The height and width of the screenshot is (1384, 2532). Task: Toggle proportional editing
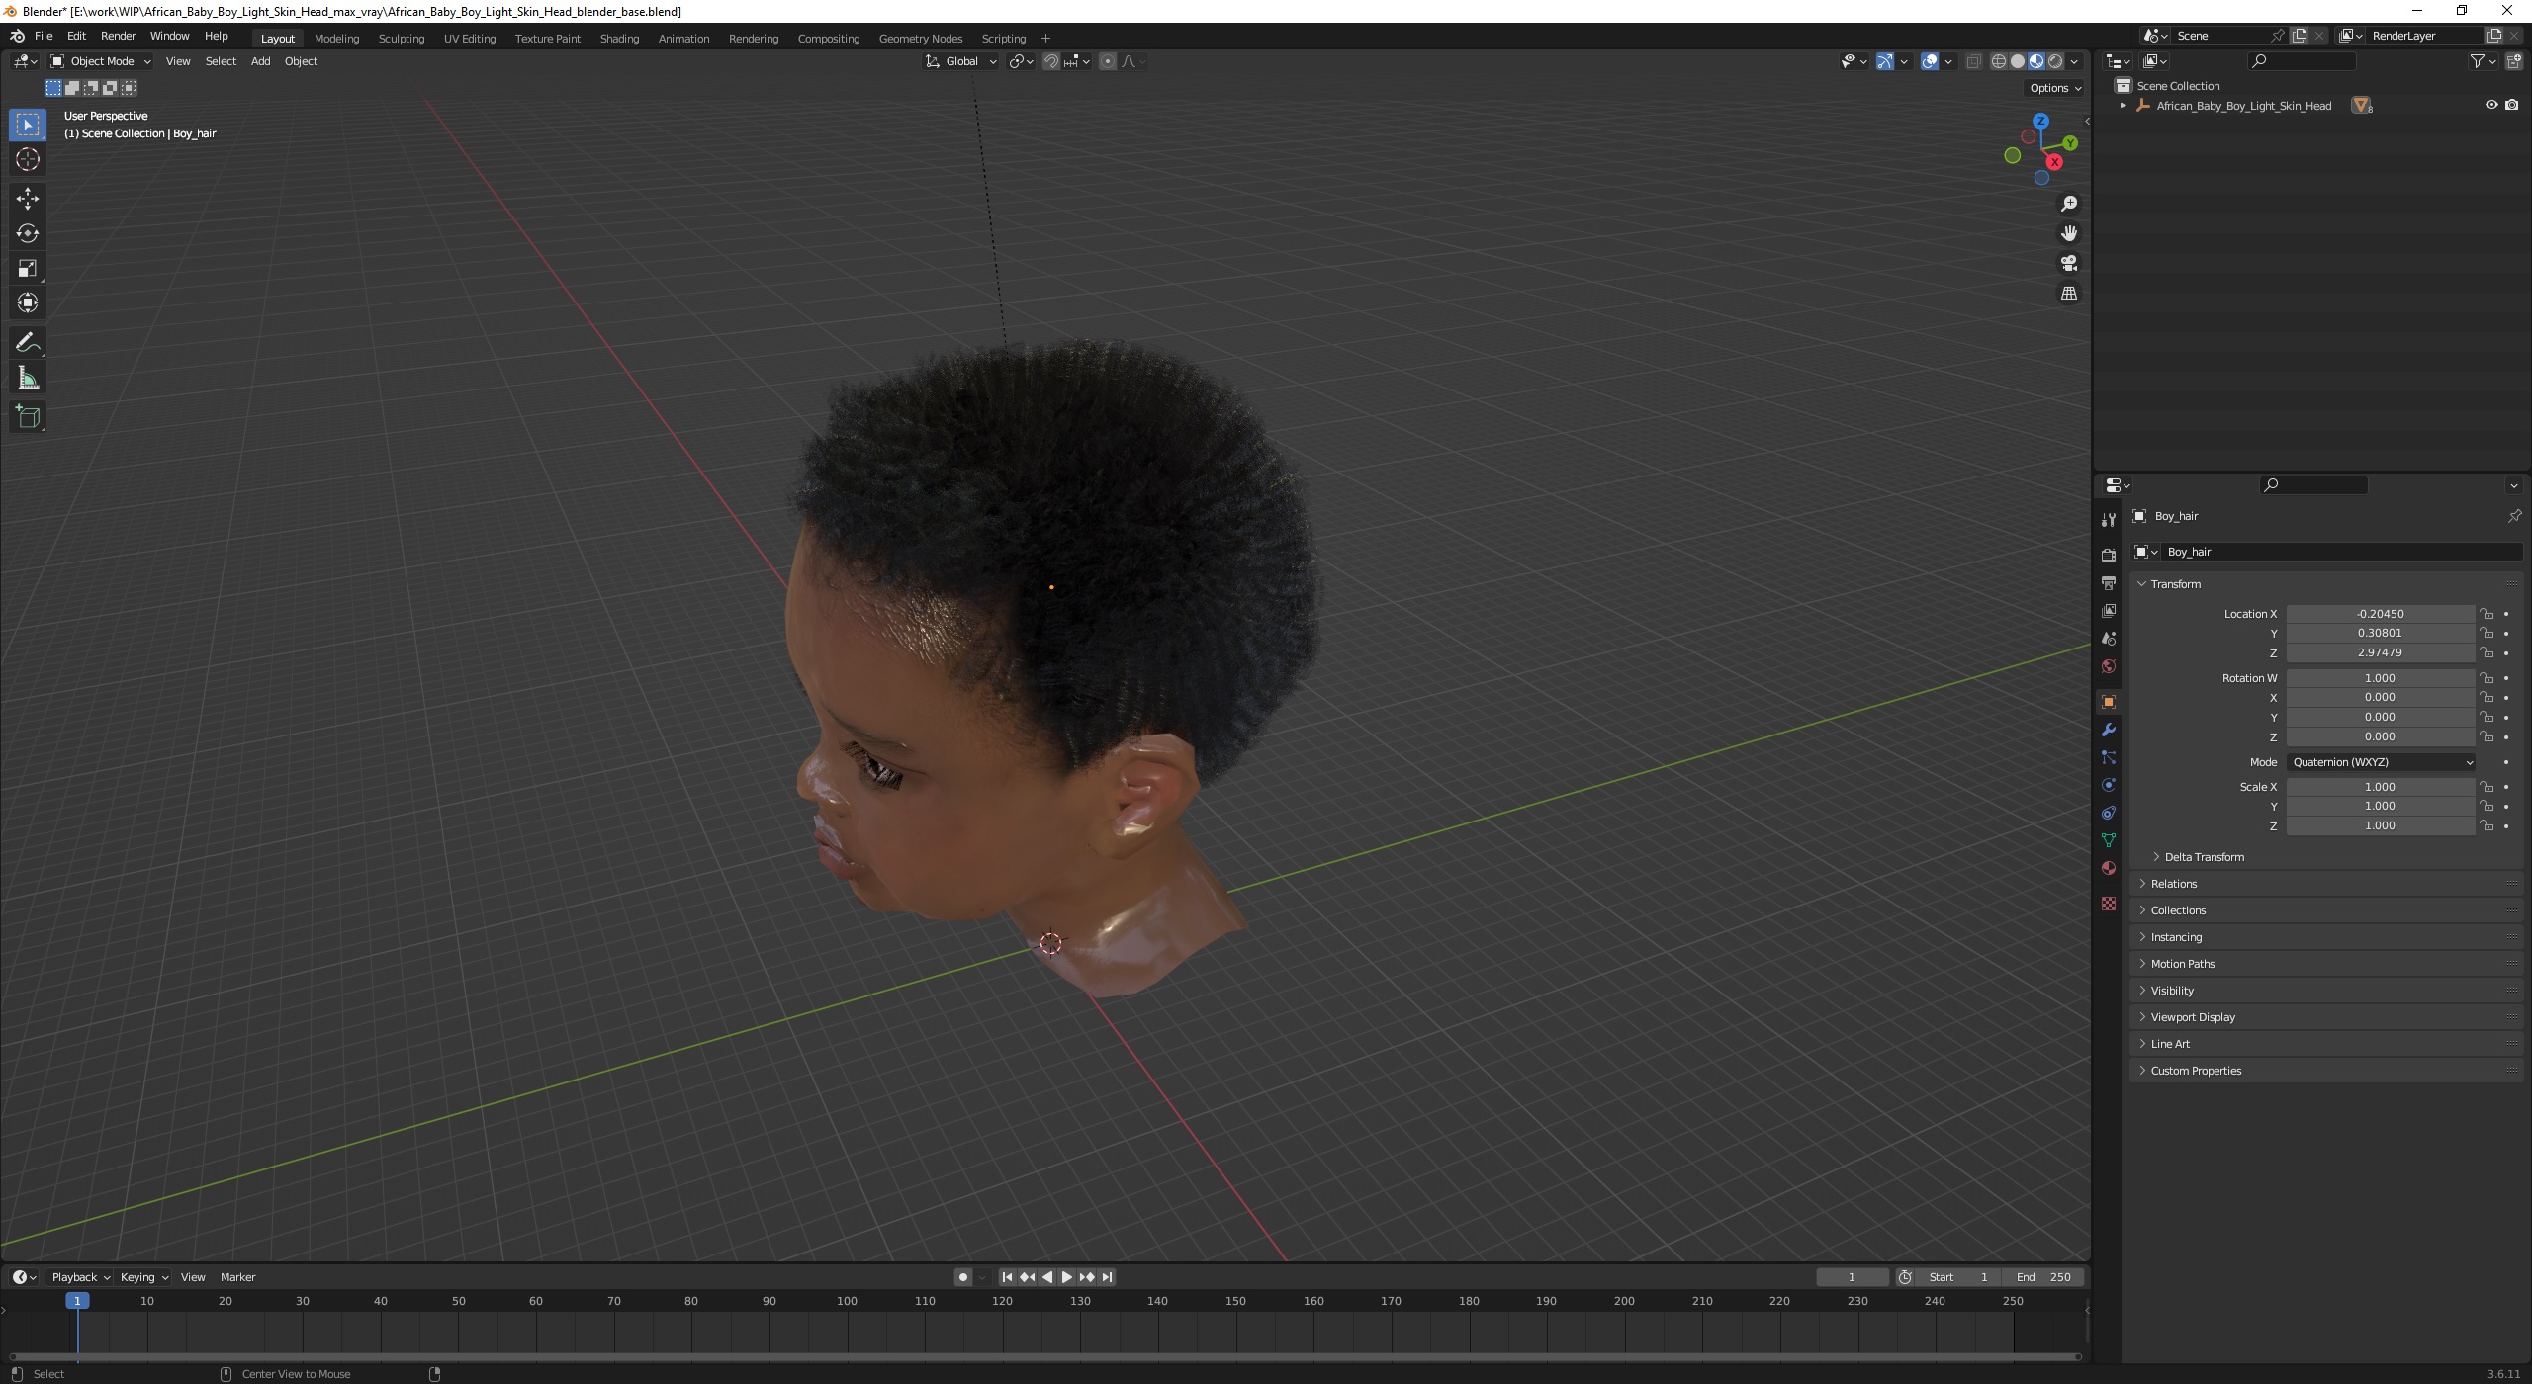click(x=1108, y=61)
